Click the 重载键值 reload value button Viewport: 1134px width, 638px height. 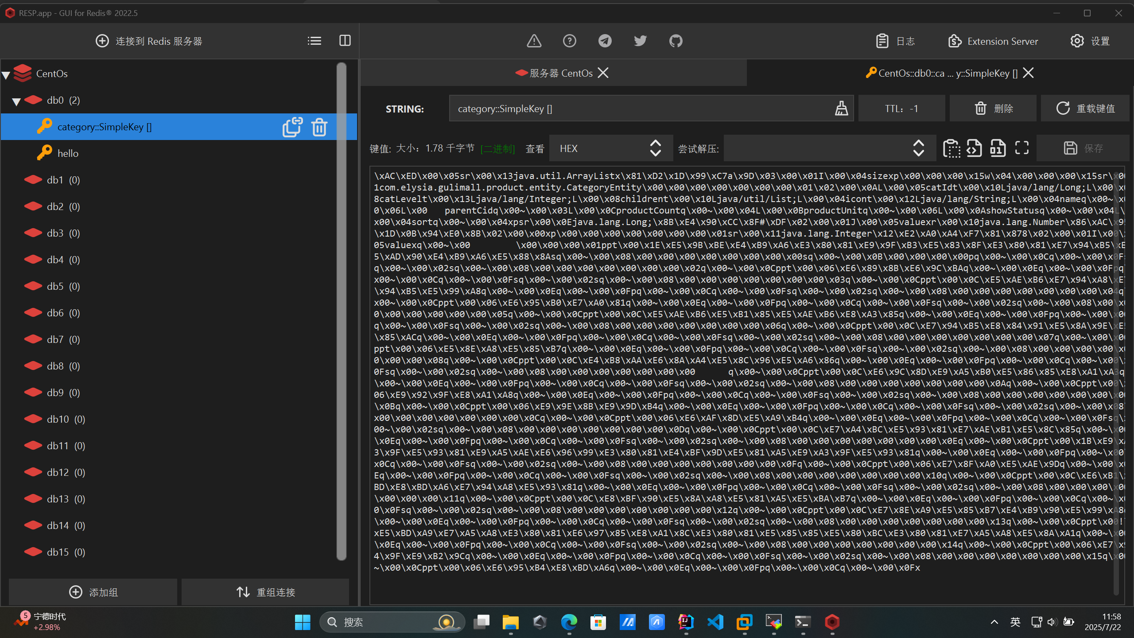click(1085, 109)
